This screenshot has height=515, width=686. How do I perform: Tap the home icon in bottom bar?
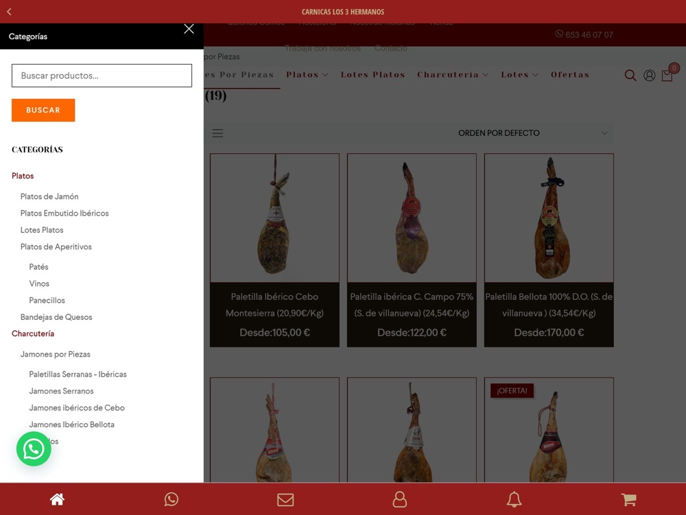[x=57, y=499]
